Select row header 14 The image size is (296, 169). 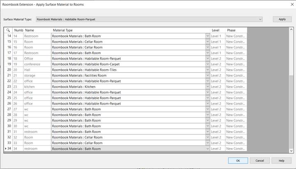click(x=8, y=36)
